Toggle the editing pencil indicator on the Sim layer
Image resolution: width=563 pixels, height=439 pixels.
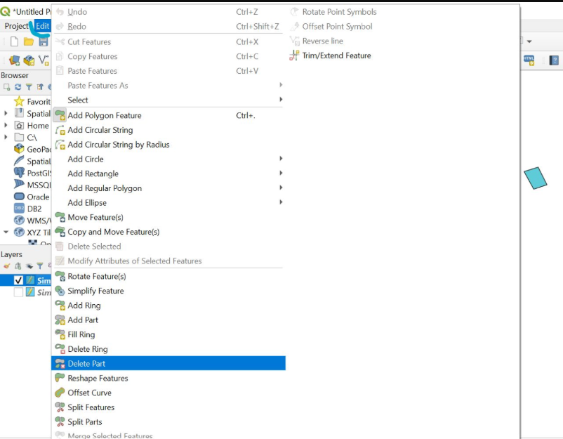coord(30,280)
